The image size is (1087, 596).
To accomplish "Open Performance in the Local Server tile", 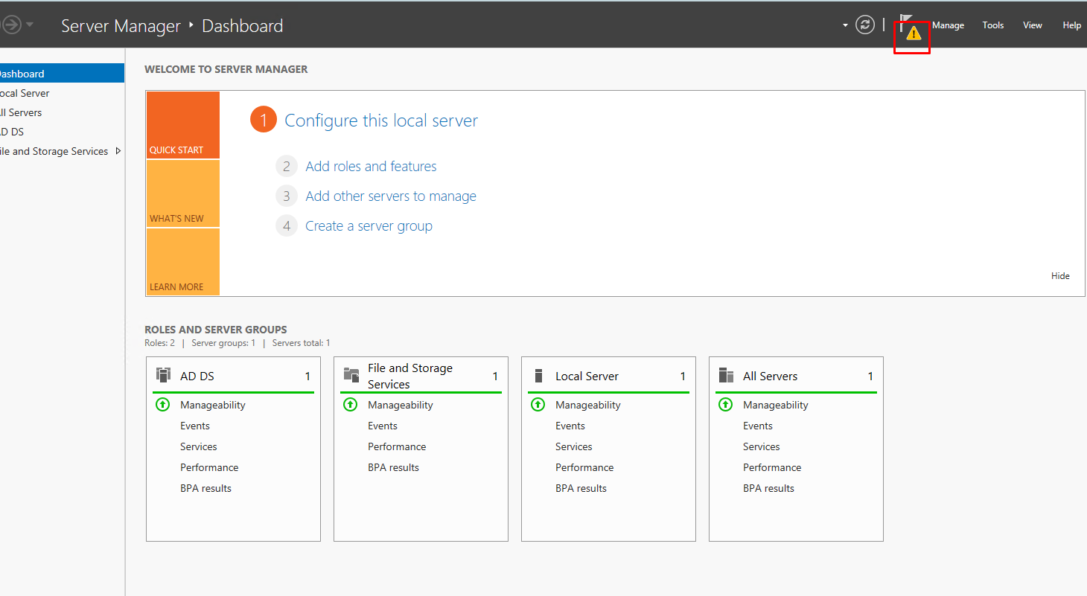I will (584, 467).
